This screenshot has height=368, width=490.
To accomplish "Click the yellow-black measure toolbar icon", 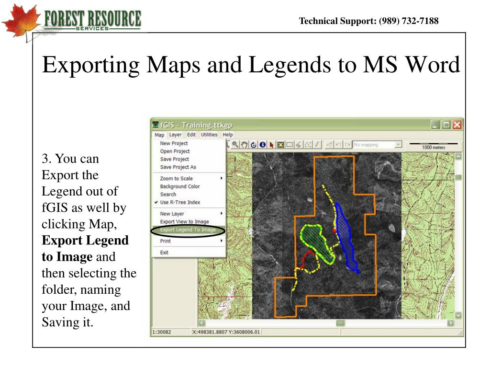I will (280, 145).
